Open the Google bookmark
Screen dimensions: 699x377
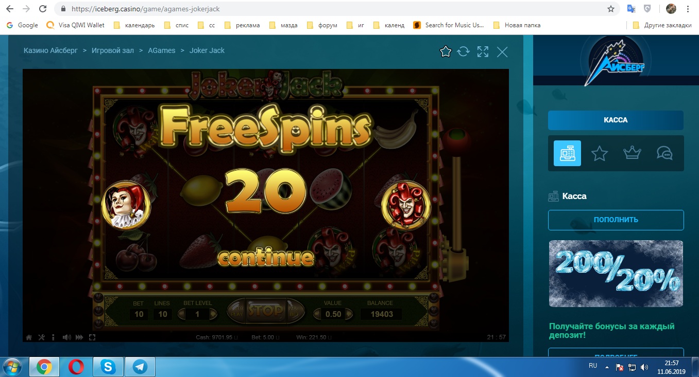(x=22, y=25)
